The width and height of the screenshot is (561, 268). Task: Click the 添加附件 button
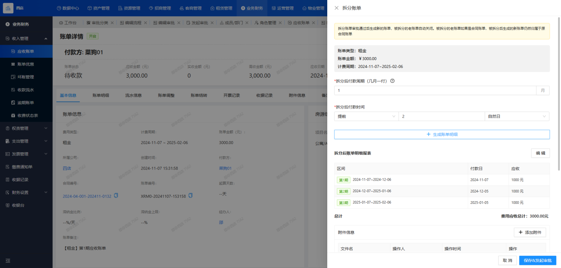pos(530,232)
